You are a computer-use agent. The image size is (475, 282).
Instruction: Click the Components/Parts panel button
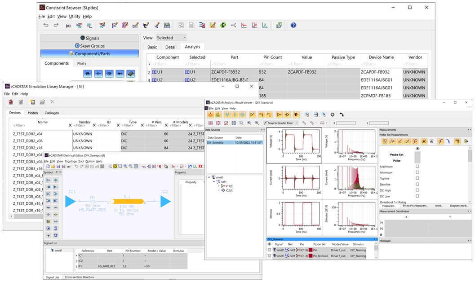tap(90, 53)
